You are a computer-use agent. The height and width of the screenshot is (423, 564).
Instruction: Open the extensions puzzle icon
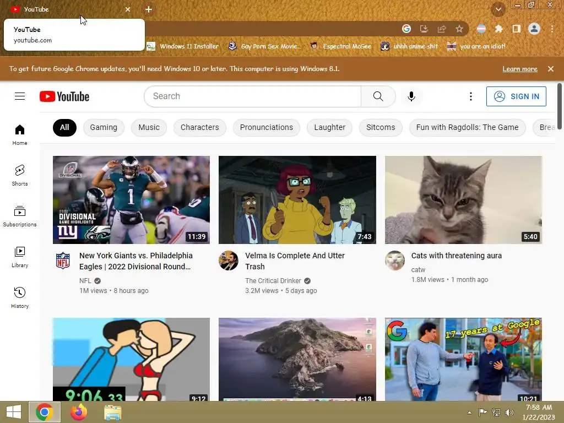click(x=498, y=29)
